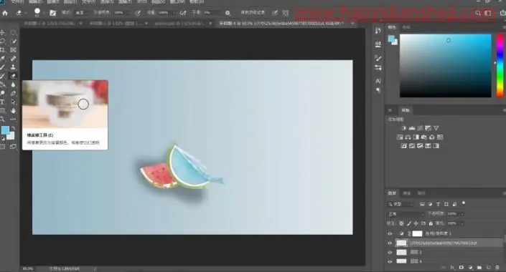Select the Horizontal Type tool
Viewport: 506px width, 272px height.
pos(3,102)
